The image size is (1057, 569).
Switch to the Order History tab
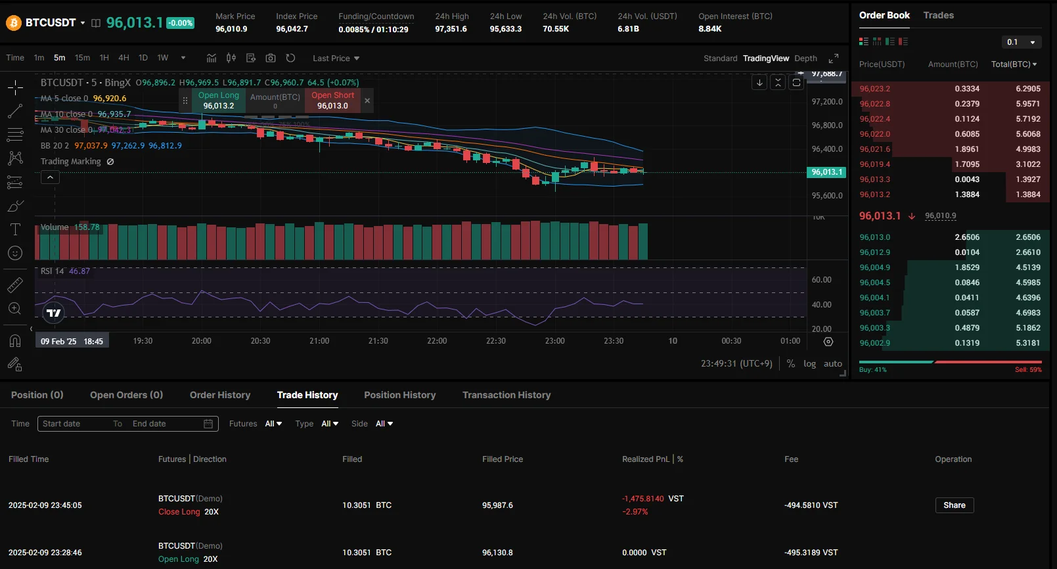click(220, 395)
